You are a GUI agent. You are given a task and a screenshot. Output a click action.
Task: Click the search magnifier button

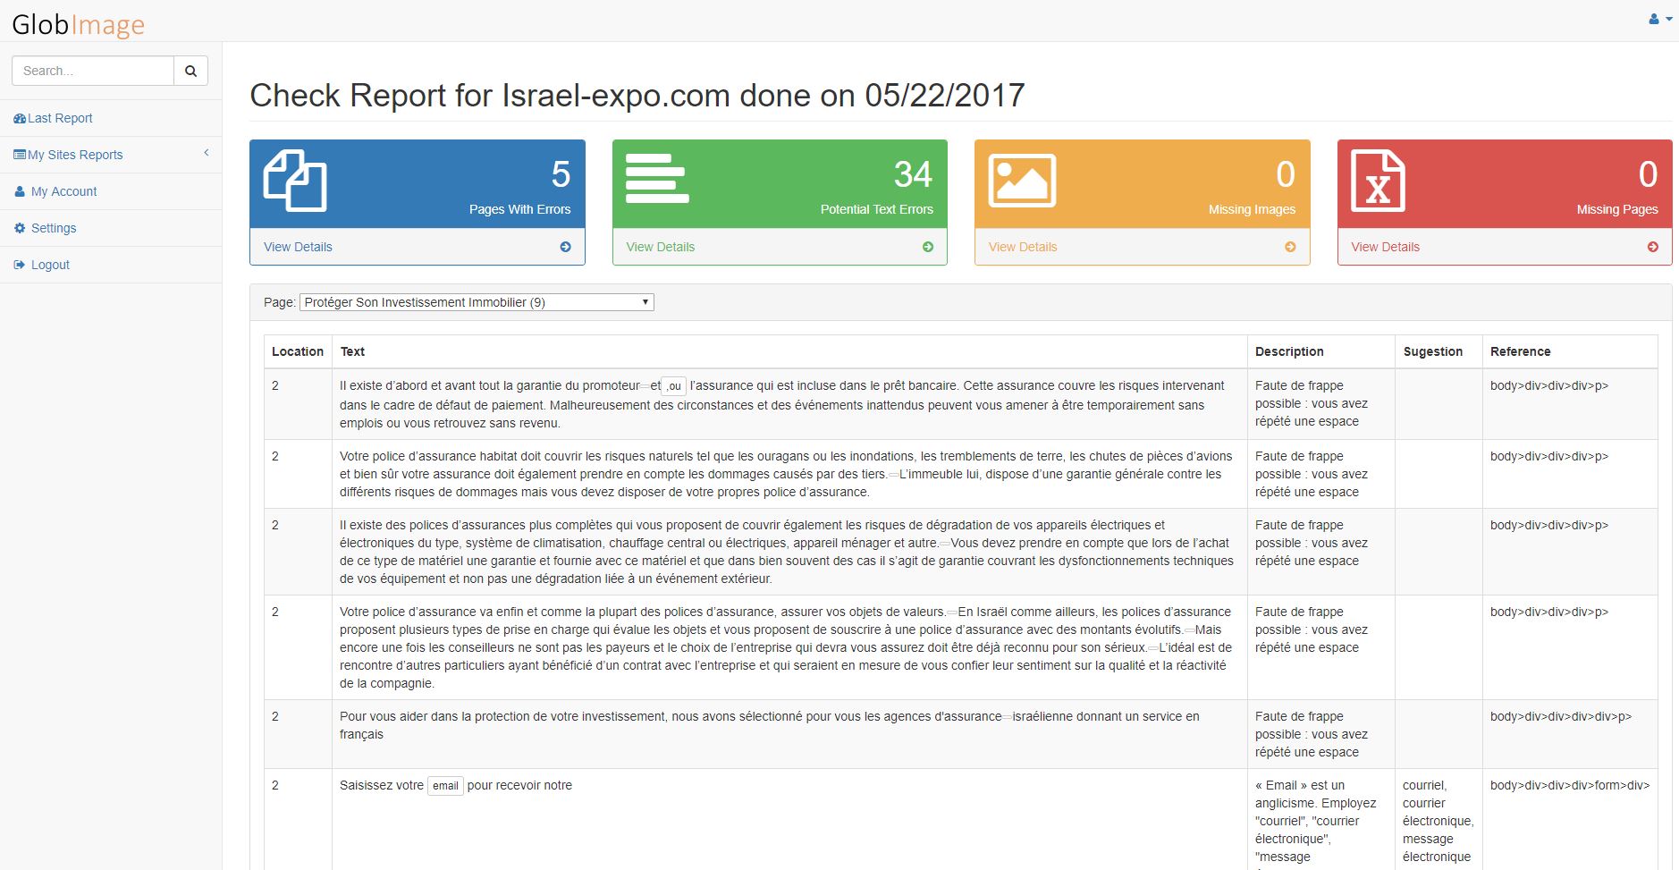coord(190,71)
